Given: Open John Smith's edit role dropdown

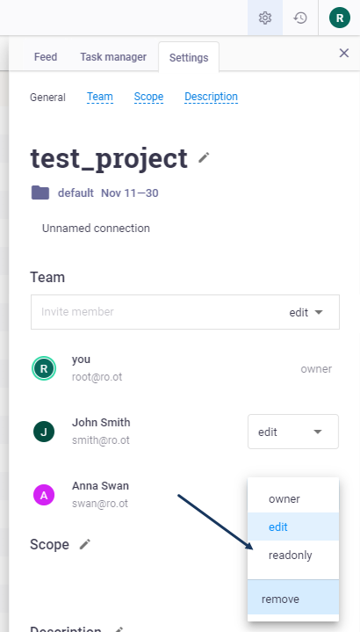Looking at the screenshot, I should [293, 432].
